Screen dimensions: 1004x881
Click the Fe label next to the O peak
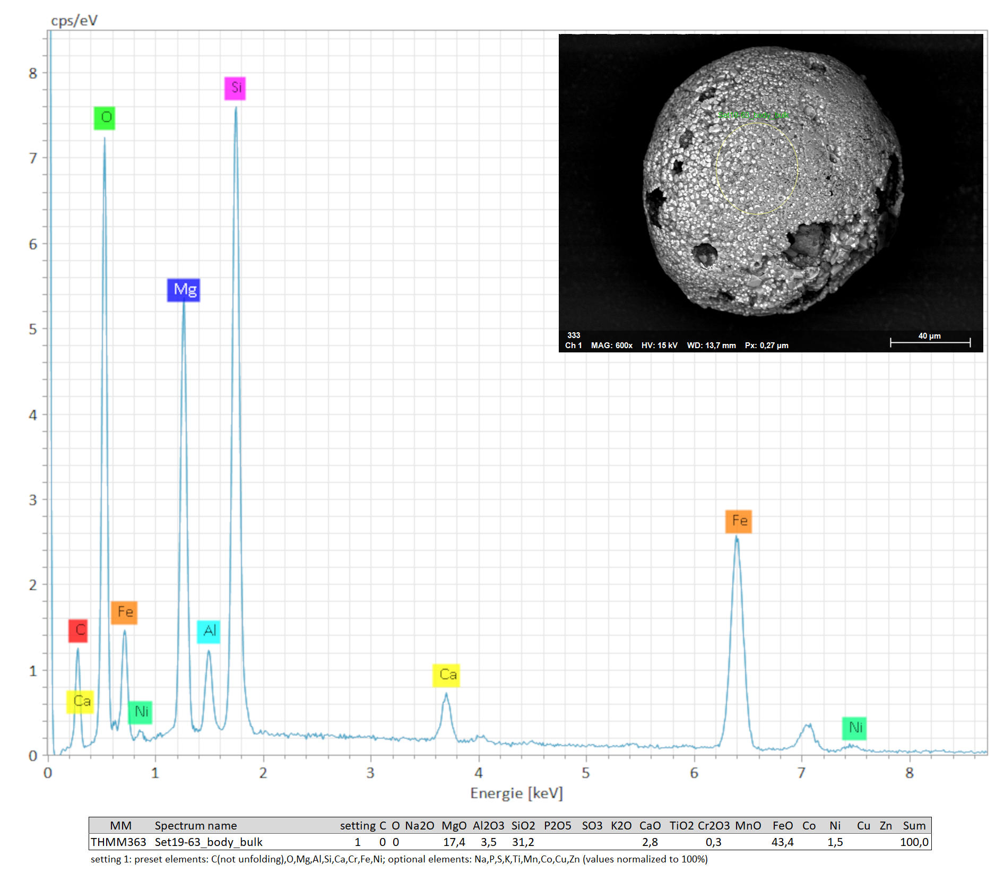(124, 612)
